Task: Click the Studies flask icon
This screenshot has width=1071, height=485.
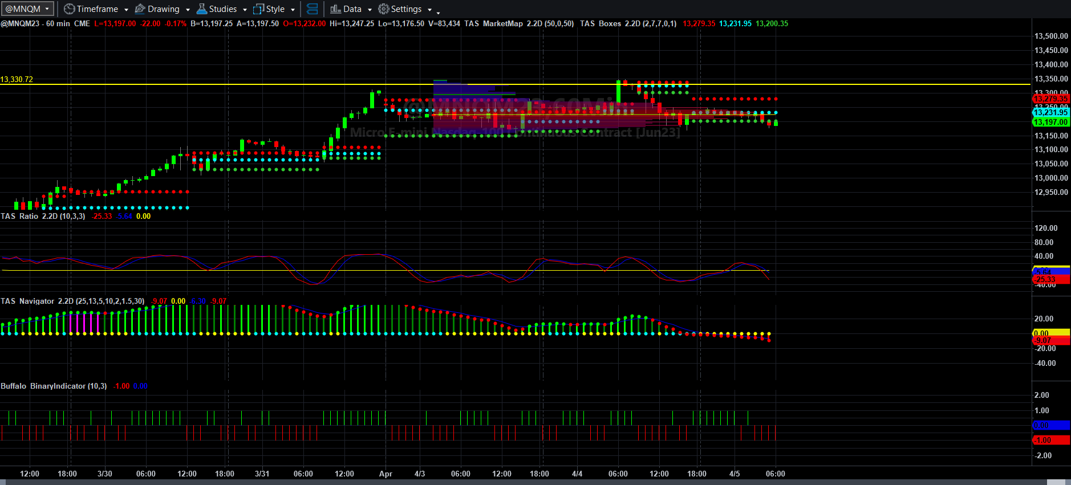Action: click(202, 9)
